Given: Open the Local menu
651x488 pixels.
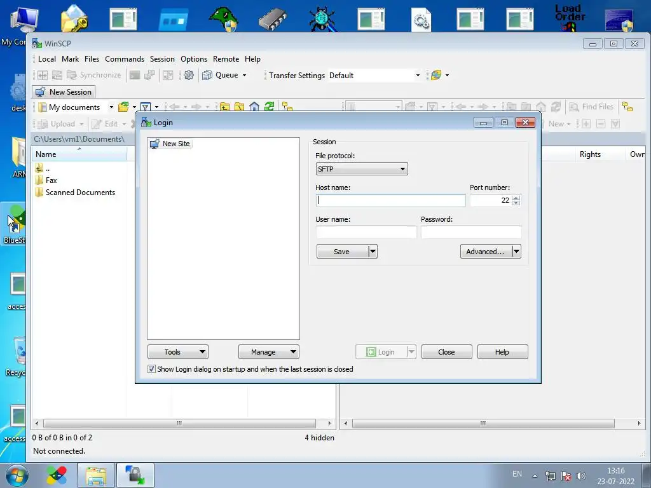Looking at the screenshot, I should tap(47, 59).
